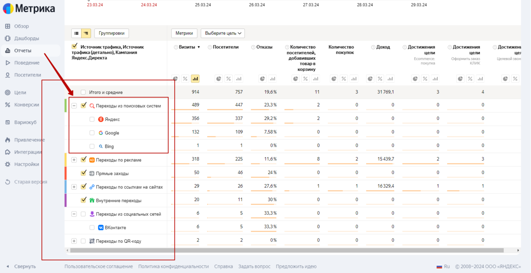Open Поведение in sidebar

coord(27,63)
